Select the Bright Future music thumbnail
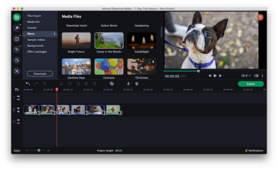Viewport: 278px width, 170px height. click(76, 41)
